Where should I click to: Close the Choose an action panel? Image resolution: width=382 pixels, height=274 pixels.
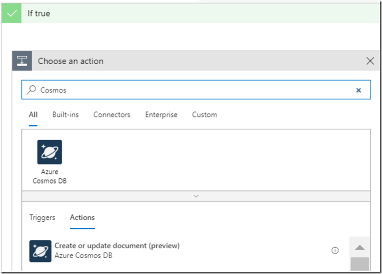370,61
